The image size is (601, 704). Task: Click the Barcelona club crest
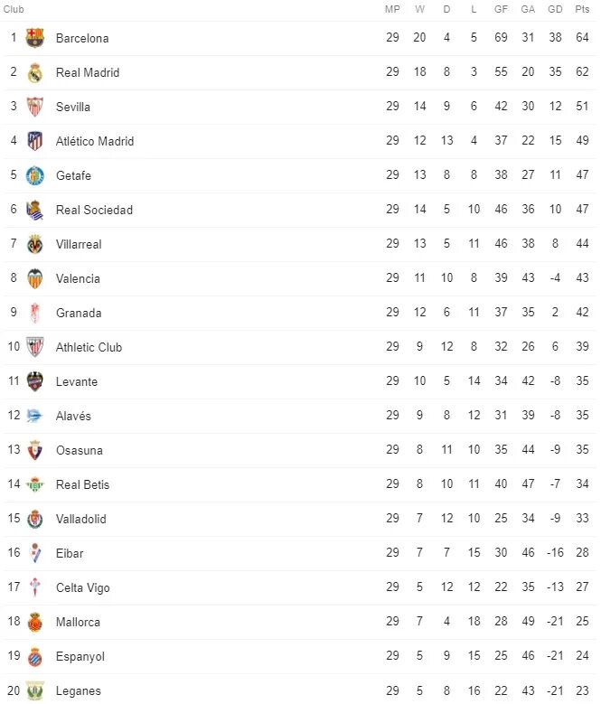point(34,38)
